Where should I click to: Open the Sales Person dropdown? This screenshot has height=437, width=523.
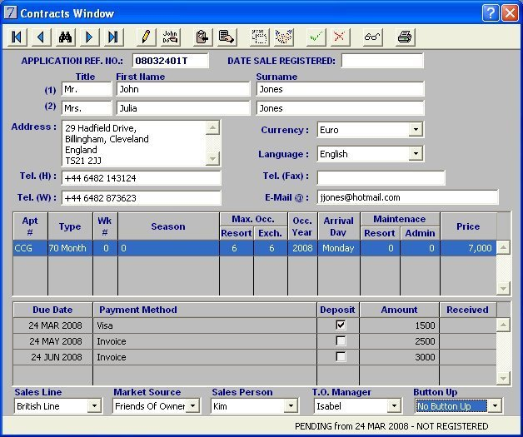tap(291, 406)
